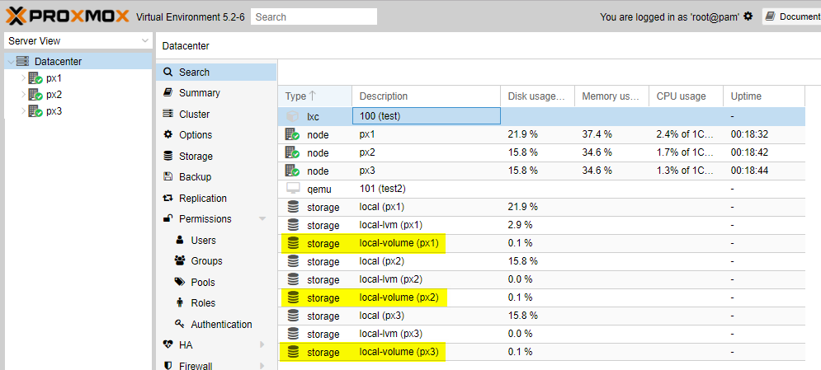Open the Roles menu entry
Viewport: 821px width, 370px height.
pos(203,303)
